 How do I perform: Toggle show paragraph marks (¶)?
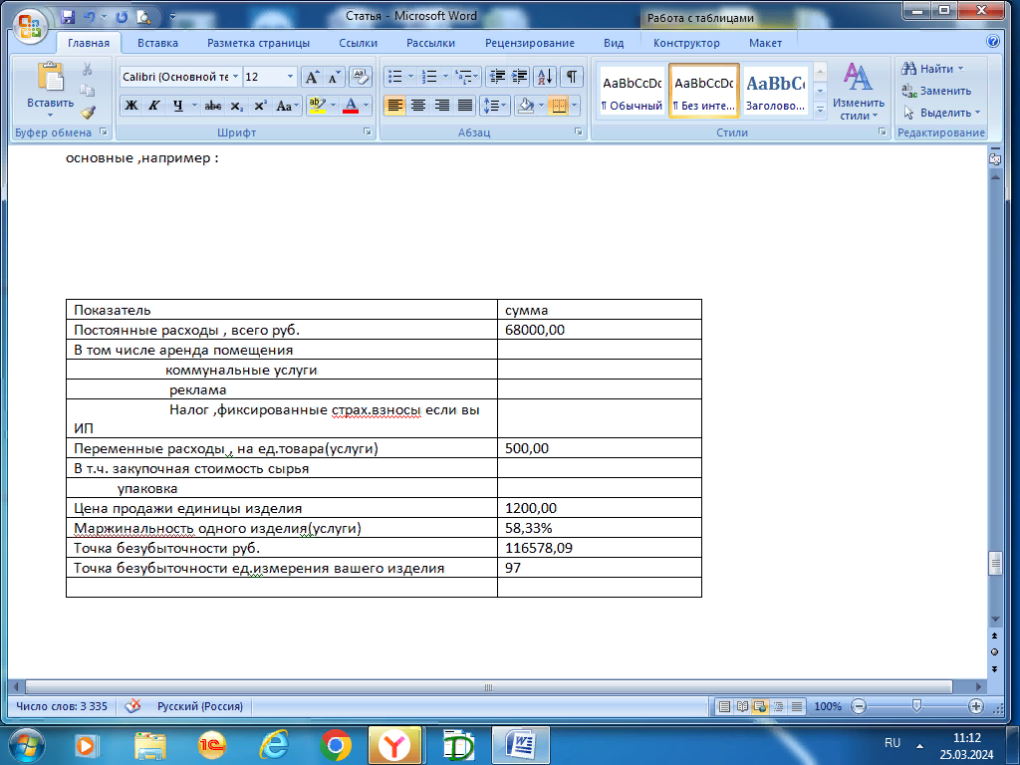pyautogui.click(x=571, y=77)
